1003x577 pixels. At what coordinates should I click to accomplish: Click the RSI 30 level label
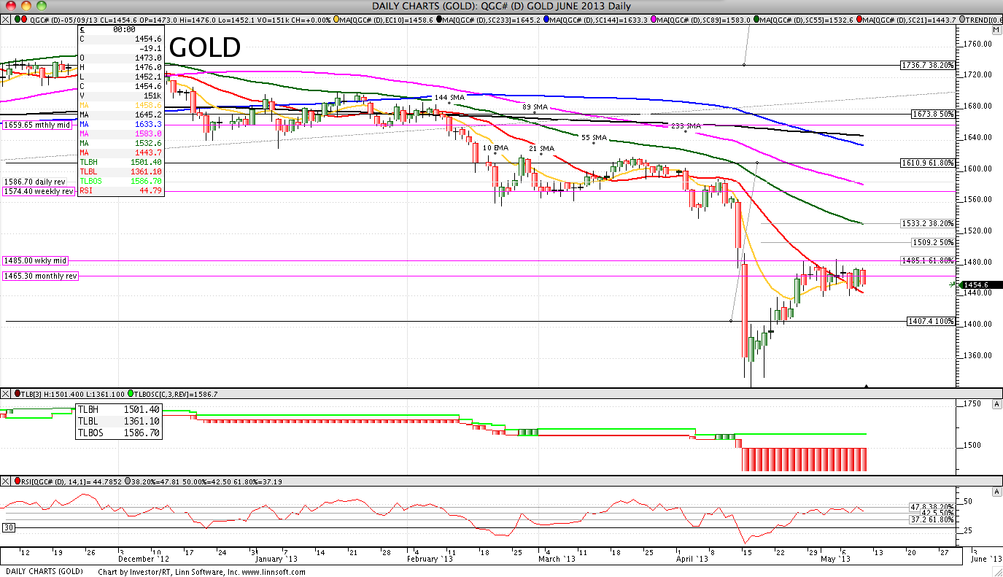click(9, 527)
